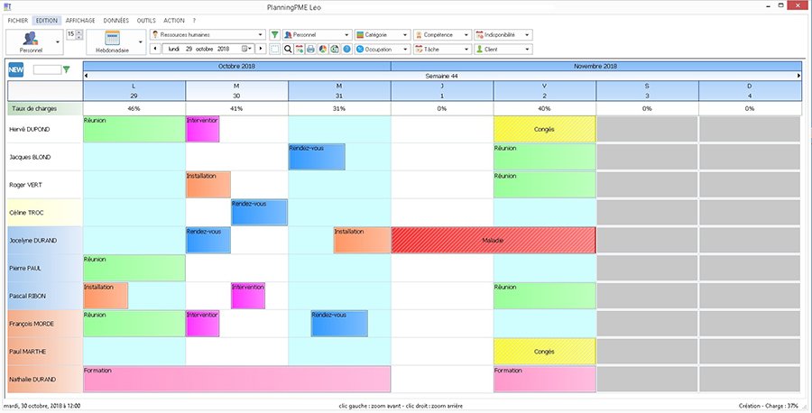This screenshot has width=812, height=413.
Task: Click the calendar add event icon
Action: pos(300,50)
